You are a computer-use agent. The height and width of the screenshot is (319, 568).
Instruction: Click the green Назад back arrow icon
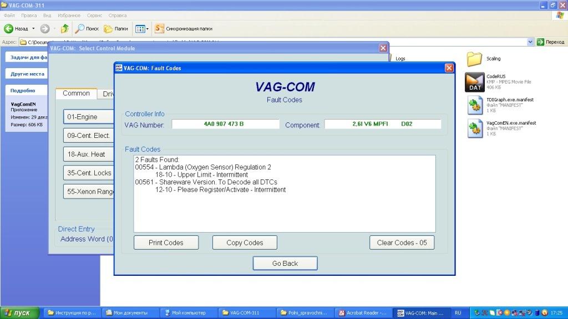(x=8, y=29)
